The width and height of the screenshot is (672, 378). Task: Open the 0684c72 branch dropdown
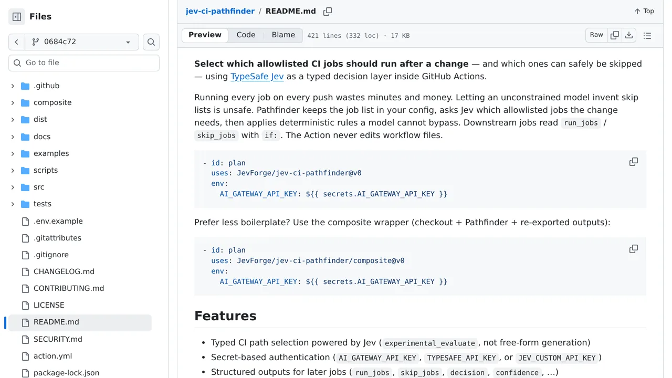click(x=82, y=42)
